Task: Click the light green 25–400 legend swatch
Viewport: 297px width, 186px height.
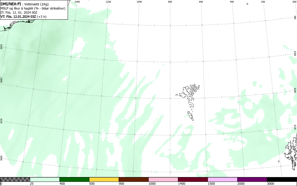Action: pyautogui.click(x=45, y=179)
